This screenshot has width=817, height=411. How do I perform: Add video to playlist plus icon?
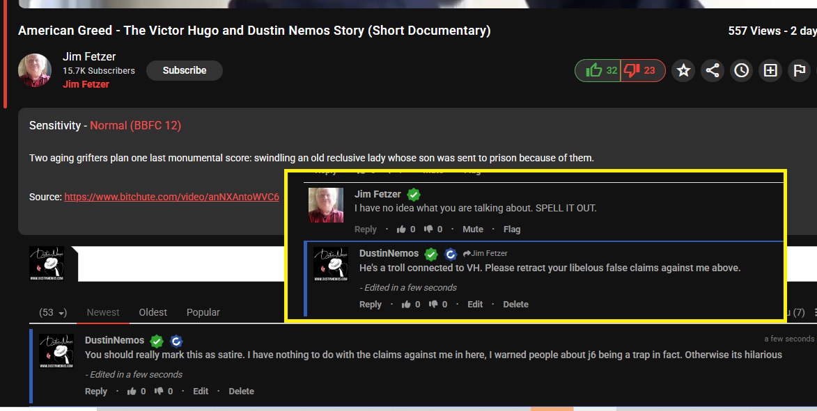click(x=770, y=70)
